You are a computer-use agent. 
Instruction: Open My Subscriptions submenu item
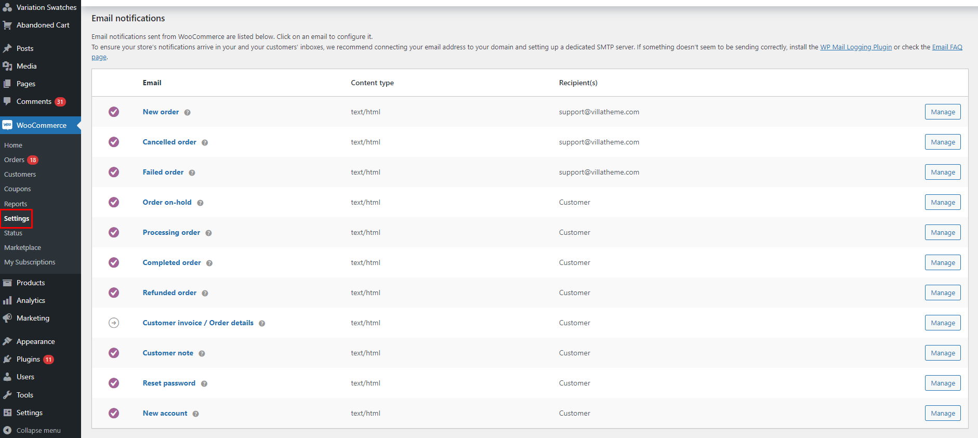(30, 262)
